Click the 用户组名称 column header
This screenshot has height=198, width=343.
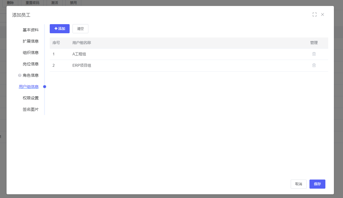(82, 43)
